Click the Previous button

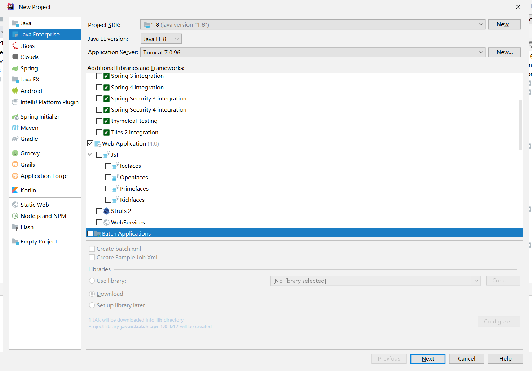(x=389, y=359)
